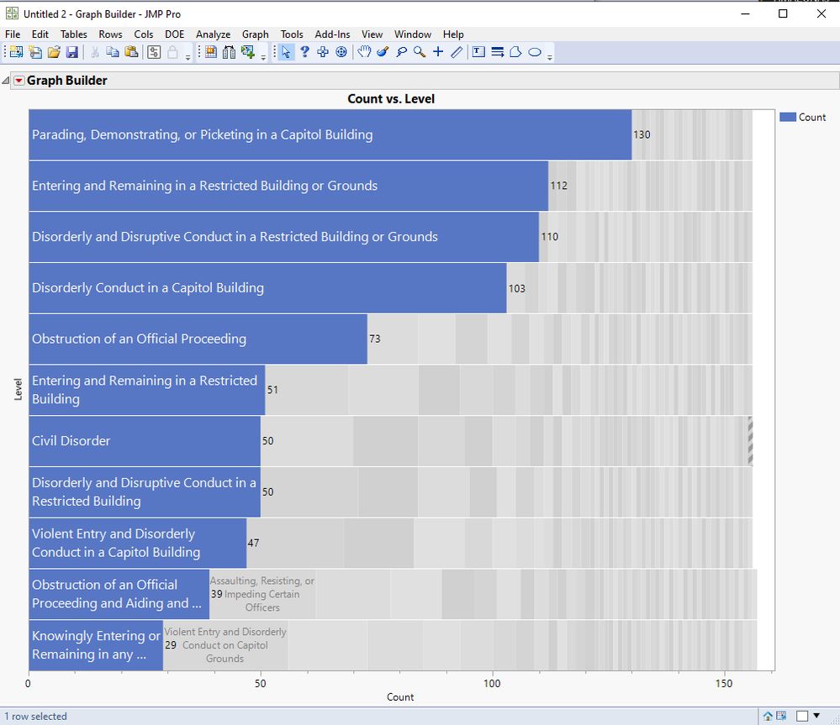Click the New Script toolbar icon
The width and height of the screenshot is (840, 725).
click(x=35, y=52)
